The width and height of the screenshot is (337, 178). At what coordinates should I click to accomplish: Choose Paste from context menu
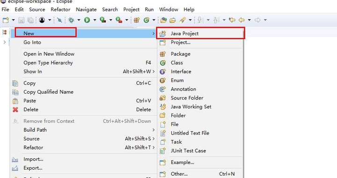point(83,101)
